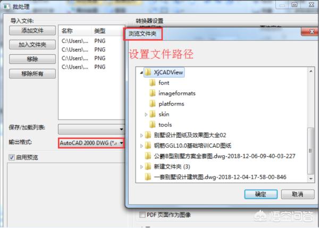Click the folder tree scrollbar down arrow
Screen dimensions: 319x228
tap(311, 179)
